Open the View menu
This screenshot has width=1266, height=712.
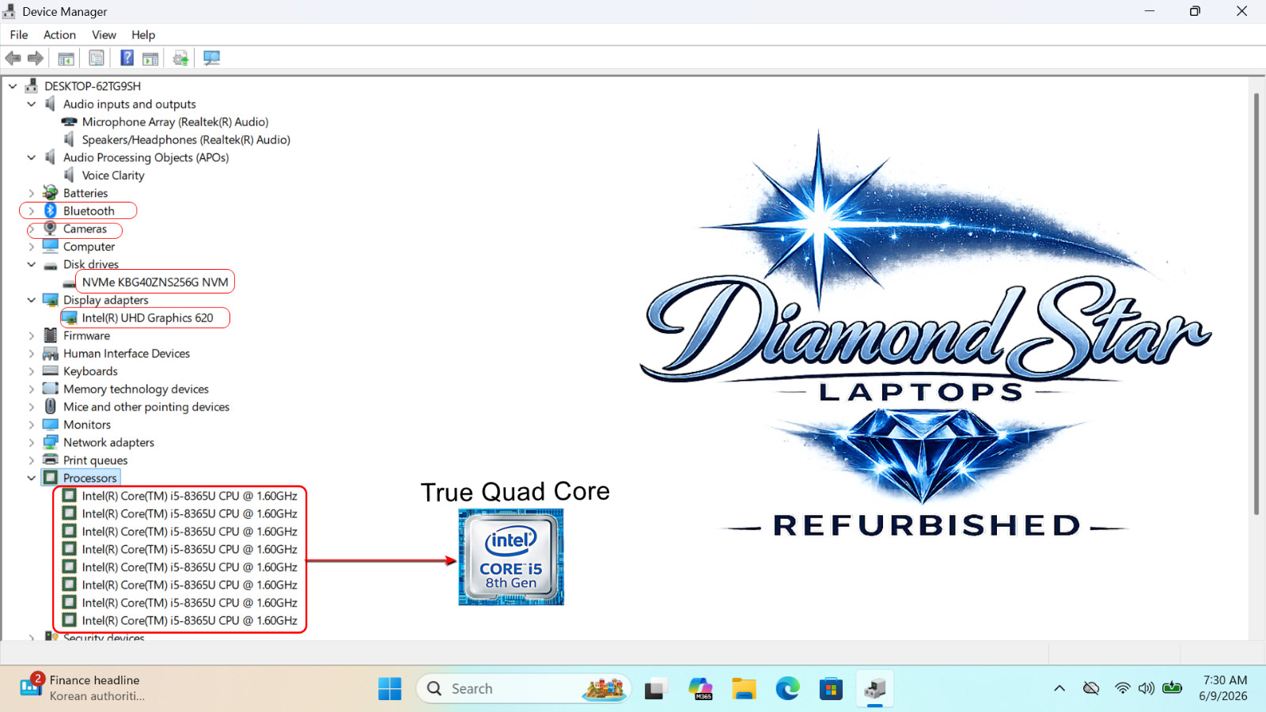pos(104,35)
